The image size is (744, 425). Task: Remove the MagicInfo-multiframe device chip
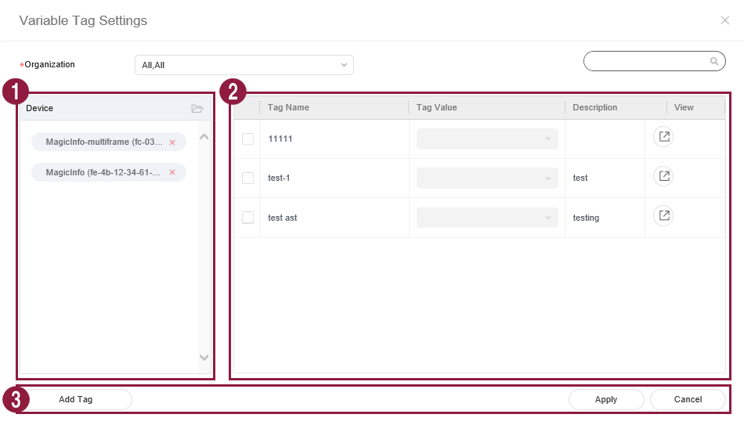point(172,142)
